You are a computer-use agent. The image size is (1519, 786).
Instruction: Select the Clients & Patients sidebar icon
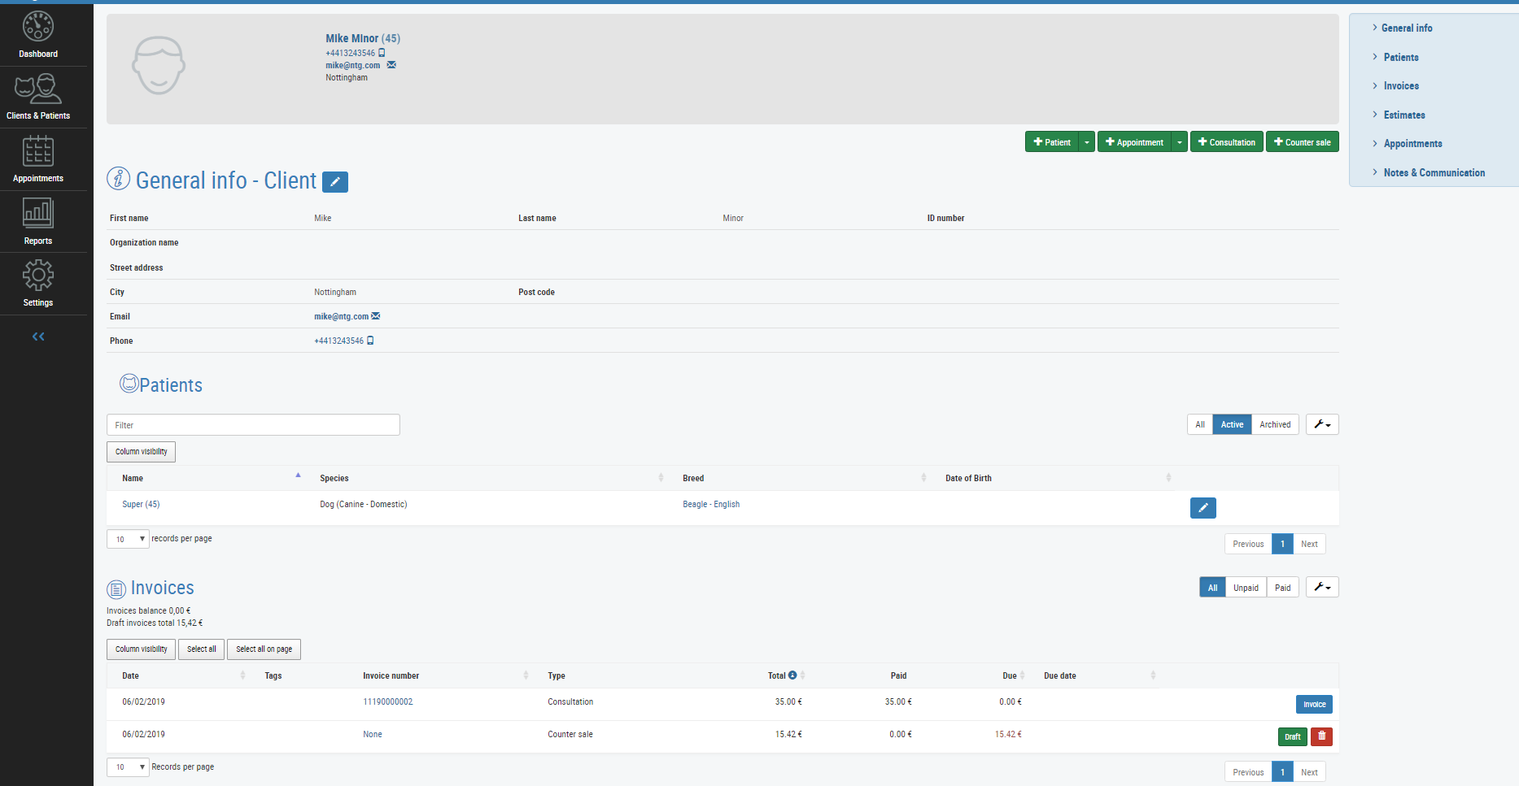tap(37, 96)
